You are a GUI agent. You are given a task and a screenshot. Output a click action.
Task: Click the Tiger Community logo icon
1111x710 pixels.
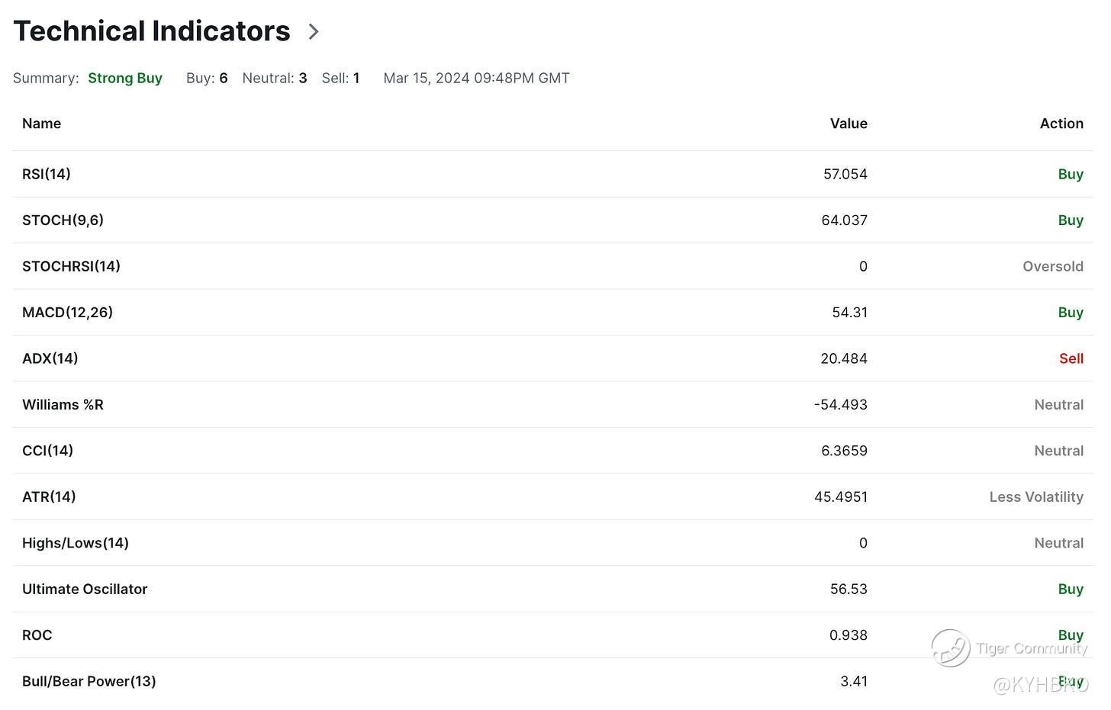coord(950,647)
